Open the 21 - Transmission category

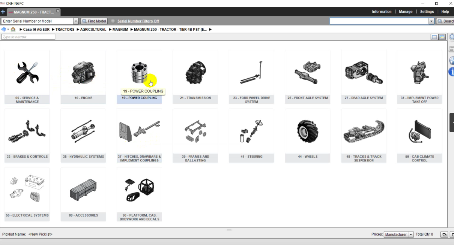(x=195, y=77)
